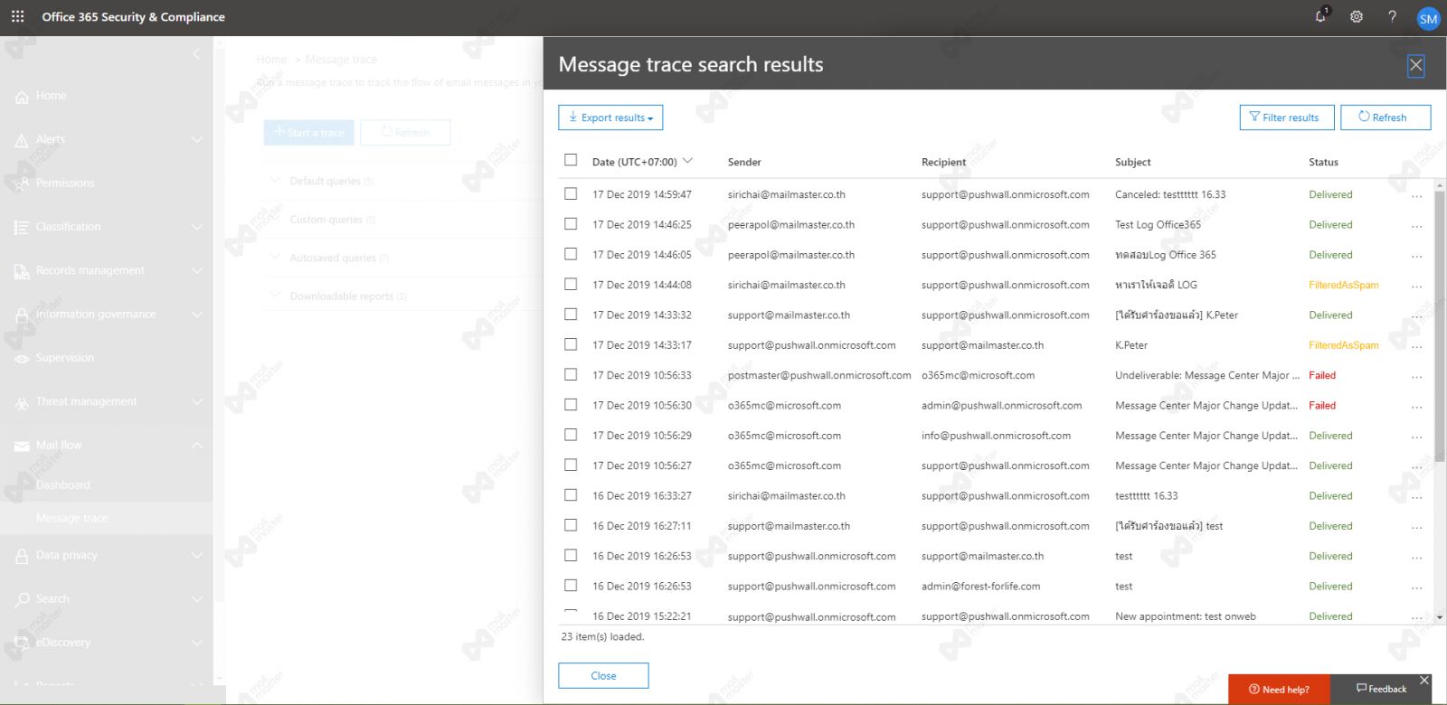Open actions menu for 14:44:08 FilteredAsSpam row
The width and height of the screenshot is (1447, 705).
1416,286
